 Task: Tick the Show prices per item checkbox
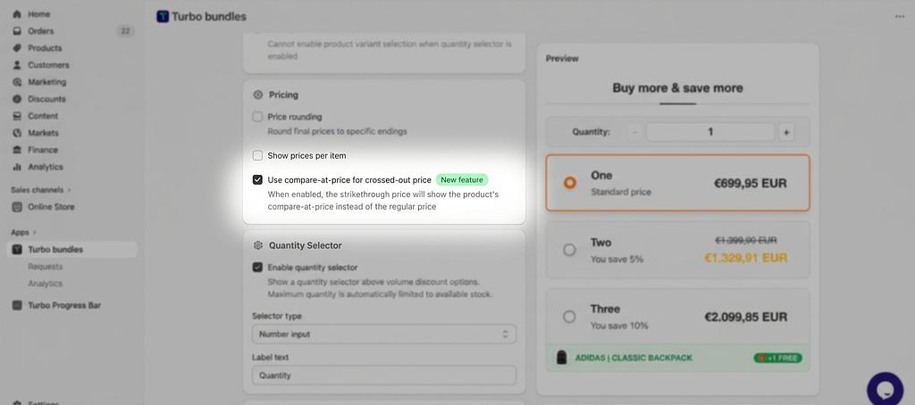257,155
